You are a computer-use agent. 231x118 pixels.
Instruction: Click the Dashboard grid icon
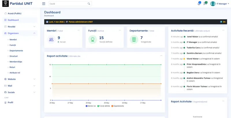5,20
